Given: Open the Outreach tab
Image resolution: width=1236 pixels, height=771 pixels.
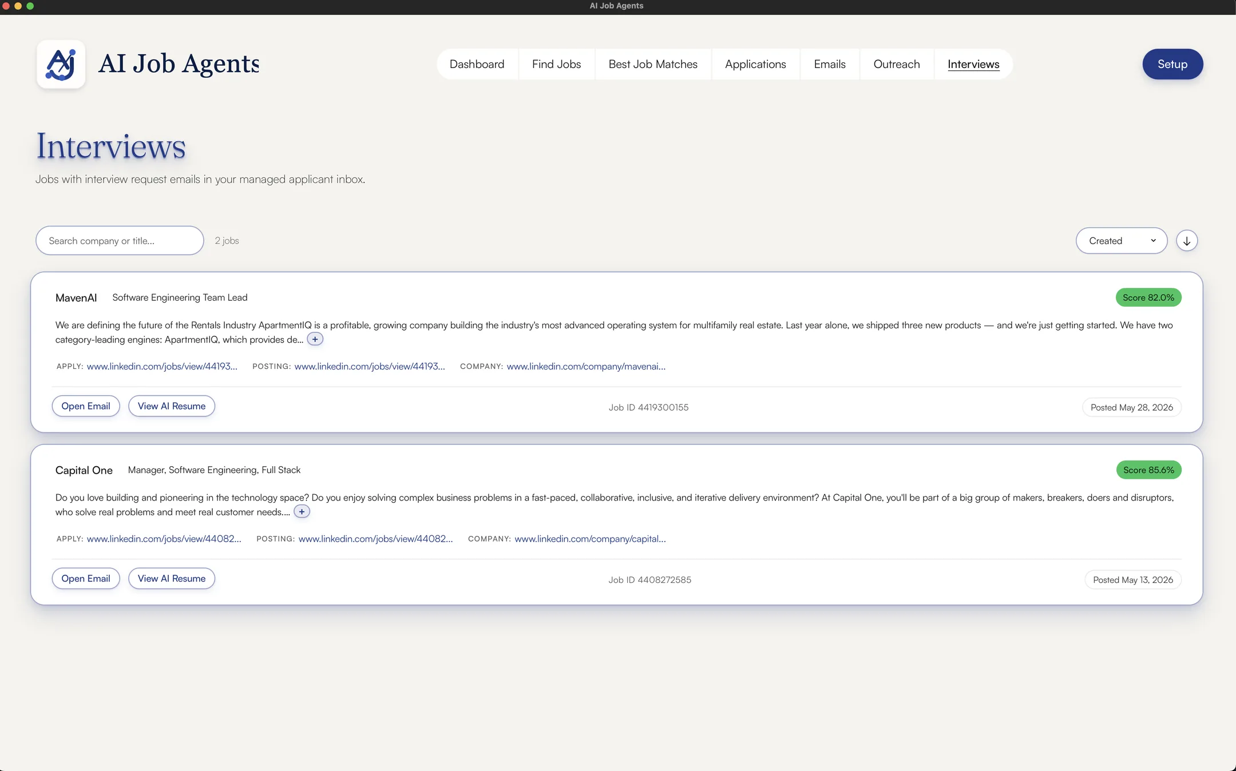Looking at the screenshot, I should 897,64.
